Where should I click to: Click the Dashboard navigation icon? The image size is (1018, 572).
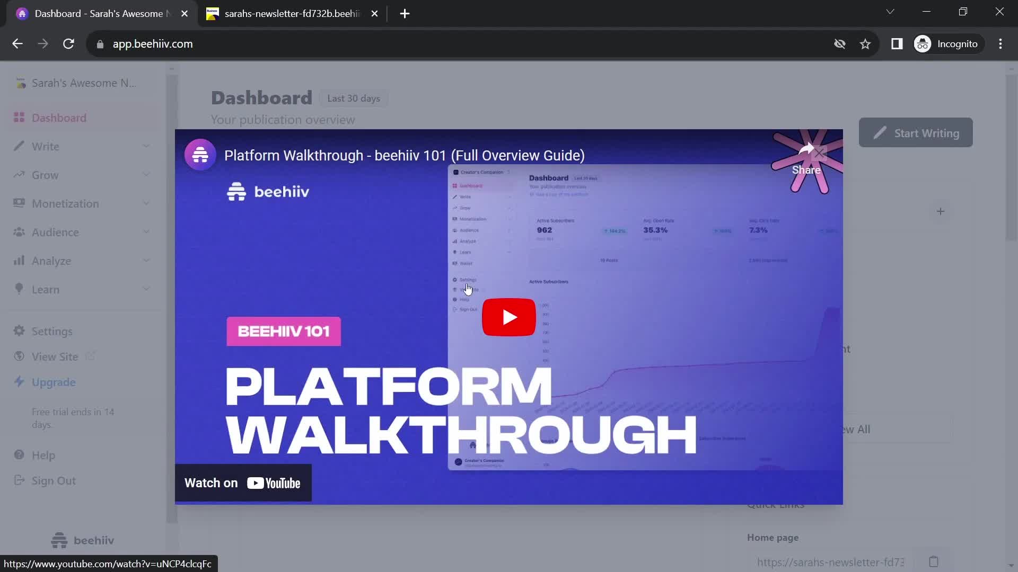tap(19, 118)
